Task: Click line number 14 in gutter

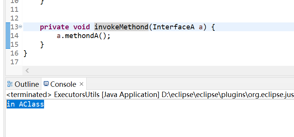Action: coord(14,36)
